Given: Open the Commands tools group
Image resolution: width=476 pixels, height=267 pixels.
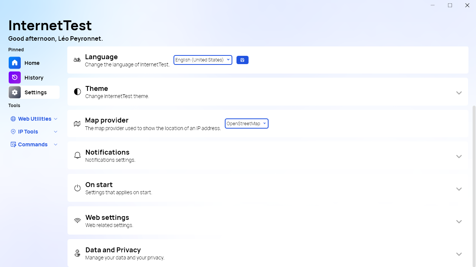Looking at the screenshot, I should pos(34,144).
